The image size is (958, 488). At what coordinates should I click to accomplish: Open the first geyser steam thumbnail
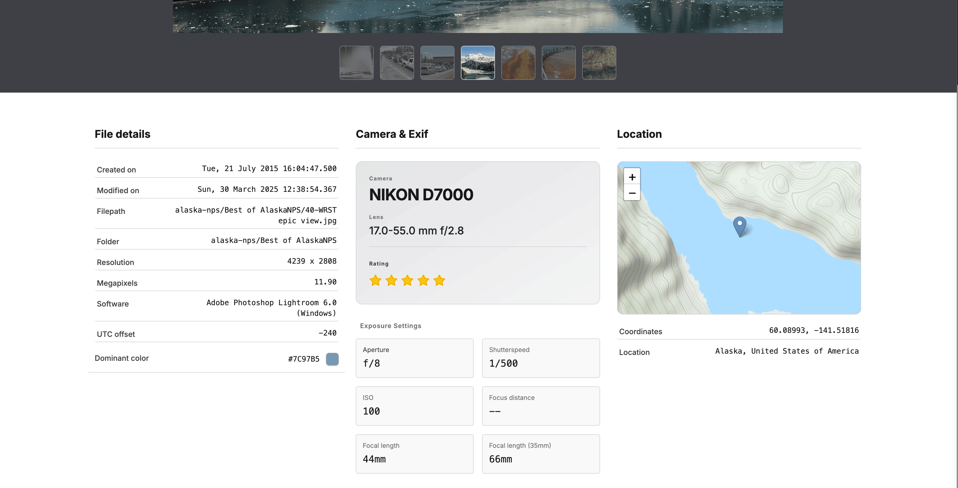coord(356,63)
